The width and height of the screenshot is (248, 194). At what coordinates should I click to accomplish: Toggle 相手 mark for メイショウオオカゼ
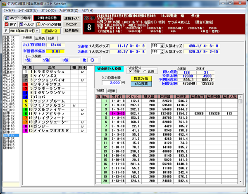[x=83, y=131]
